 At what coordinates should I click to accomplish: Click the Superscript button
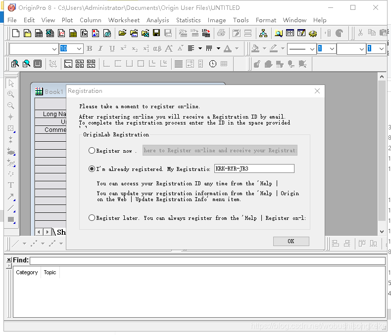123,48
